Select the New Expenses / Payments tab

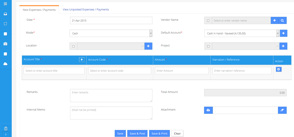[x=39, y=10]
